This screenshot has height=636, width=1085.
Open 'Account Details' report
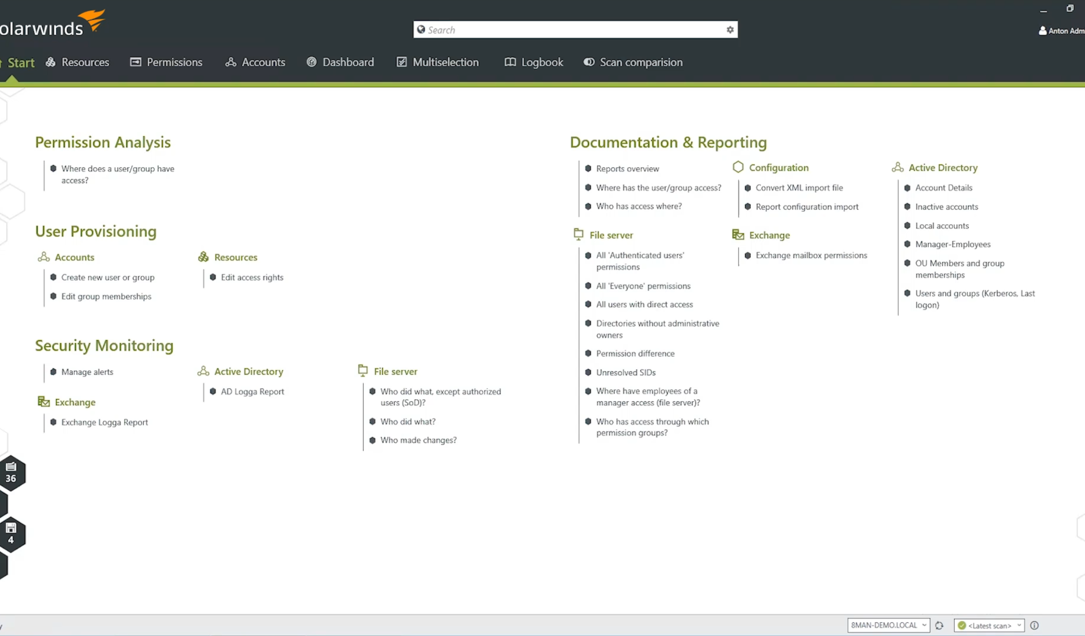944,188
